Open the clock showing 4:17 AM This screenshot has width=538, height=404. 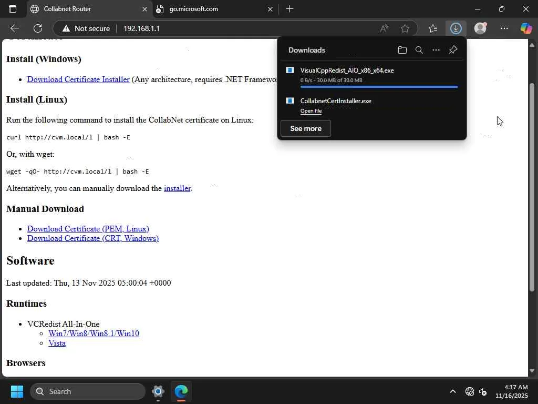click(x=511, y=391)
